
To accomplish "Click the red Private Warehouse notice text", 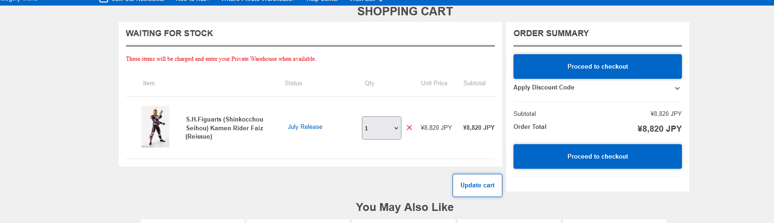I will [x=221, y=59].
